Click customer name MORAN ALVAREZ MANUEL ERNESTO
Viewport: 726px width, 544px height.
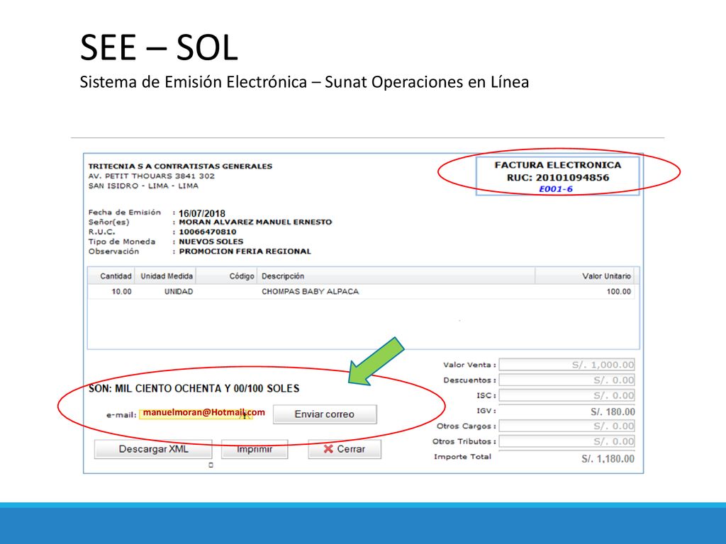(x=255, y=222)
